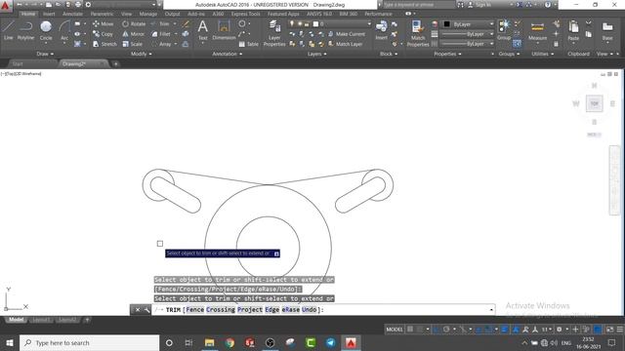Image resolution: width=625 pixels, height=351 pixels.
Task: Click the Paste clipboard tool
Action: coord(573,31)
